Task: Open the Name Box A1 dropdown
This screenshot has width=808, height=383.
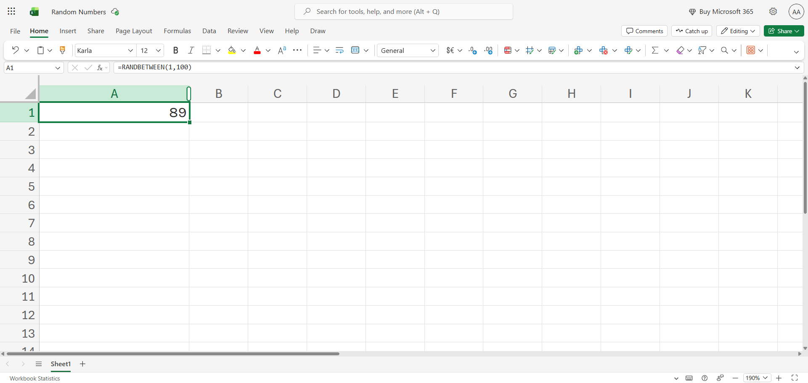Action: [58, 68]
